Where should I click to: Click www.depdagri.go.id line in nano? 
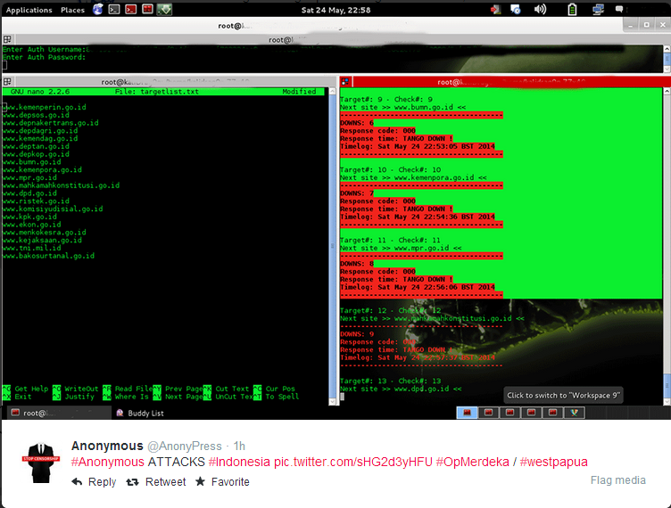point(40,131)
